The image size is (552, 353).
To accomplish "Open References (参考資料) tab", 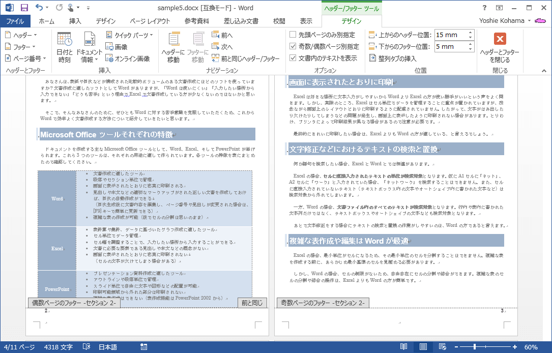I will pyautogui.click(x=197, y=21).
